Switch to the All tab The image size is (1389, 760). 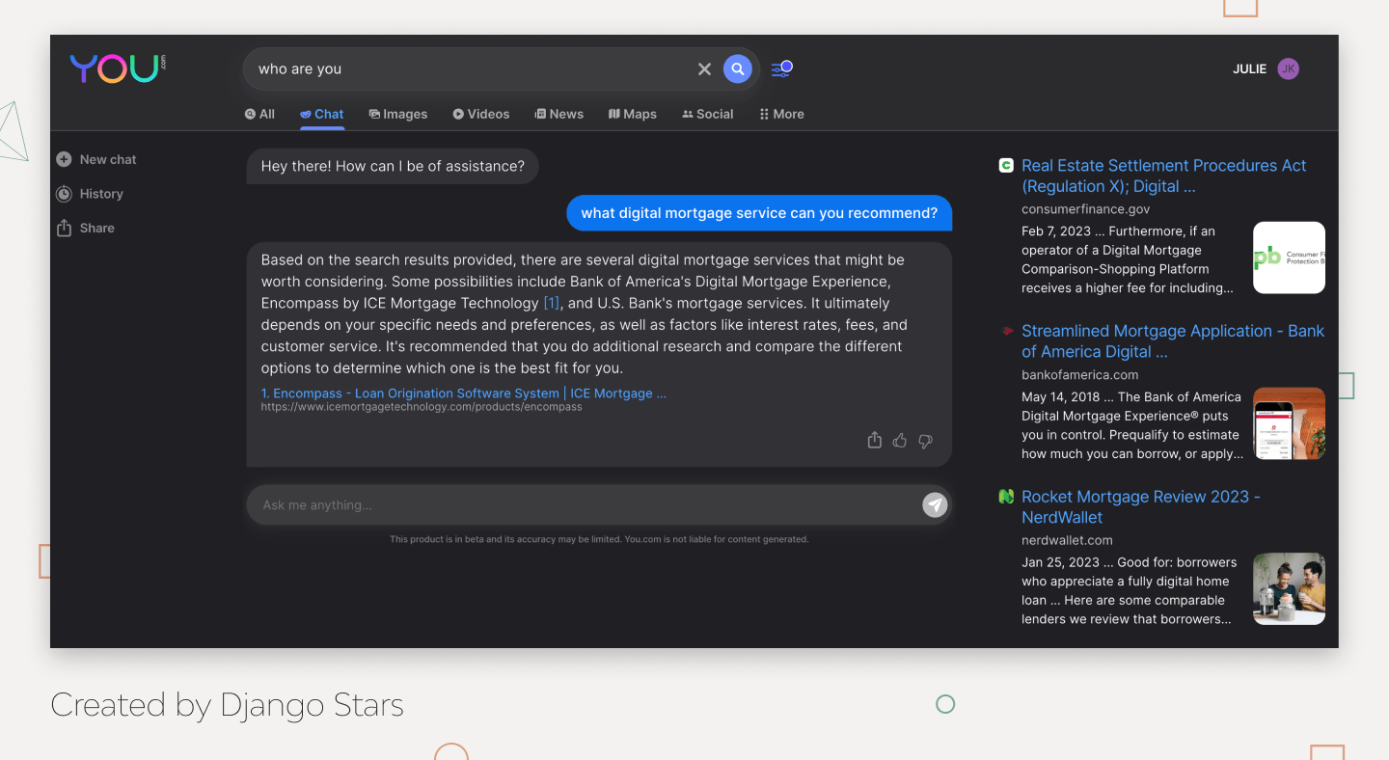click(x=259, y=114)
